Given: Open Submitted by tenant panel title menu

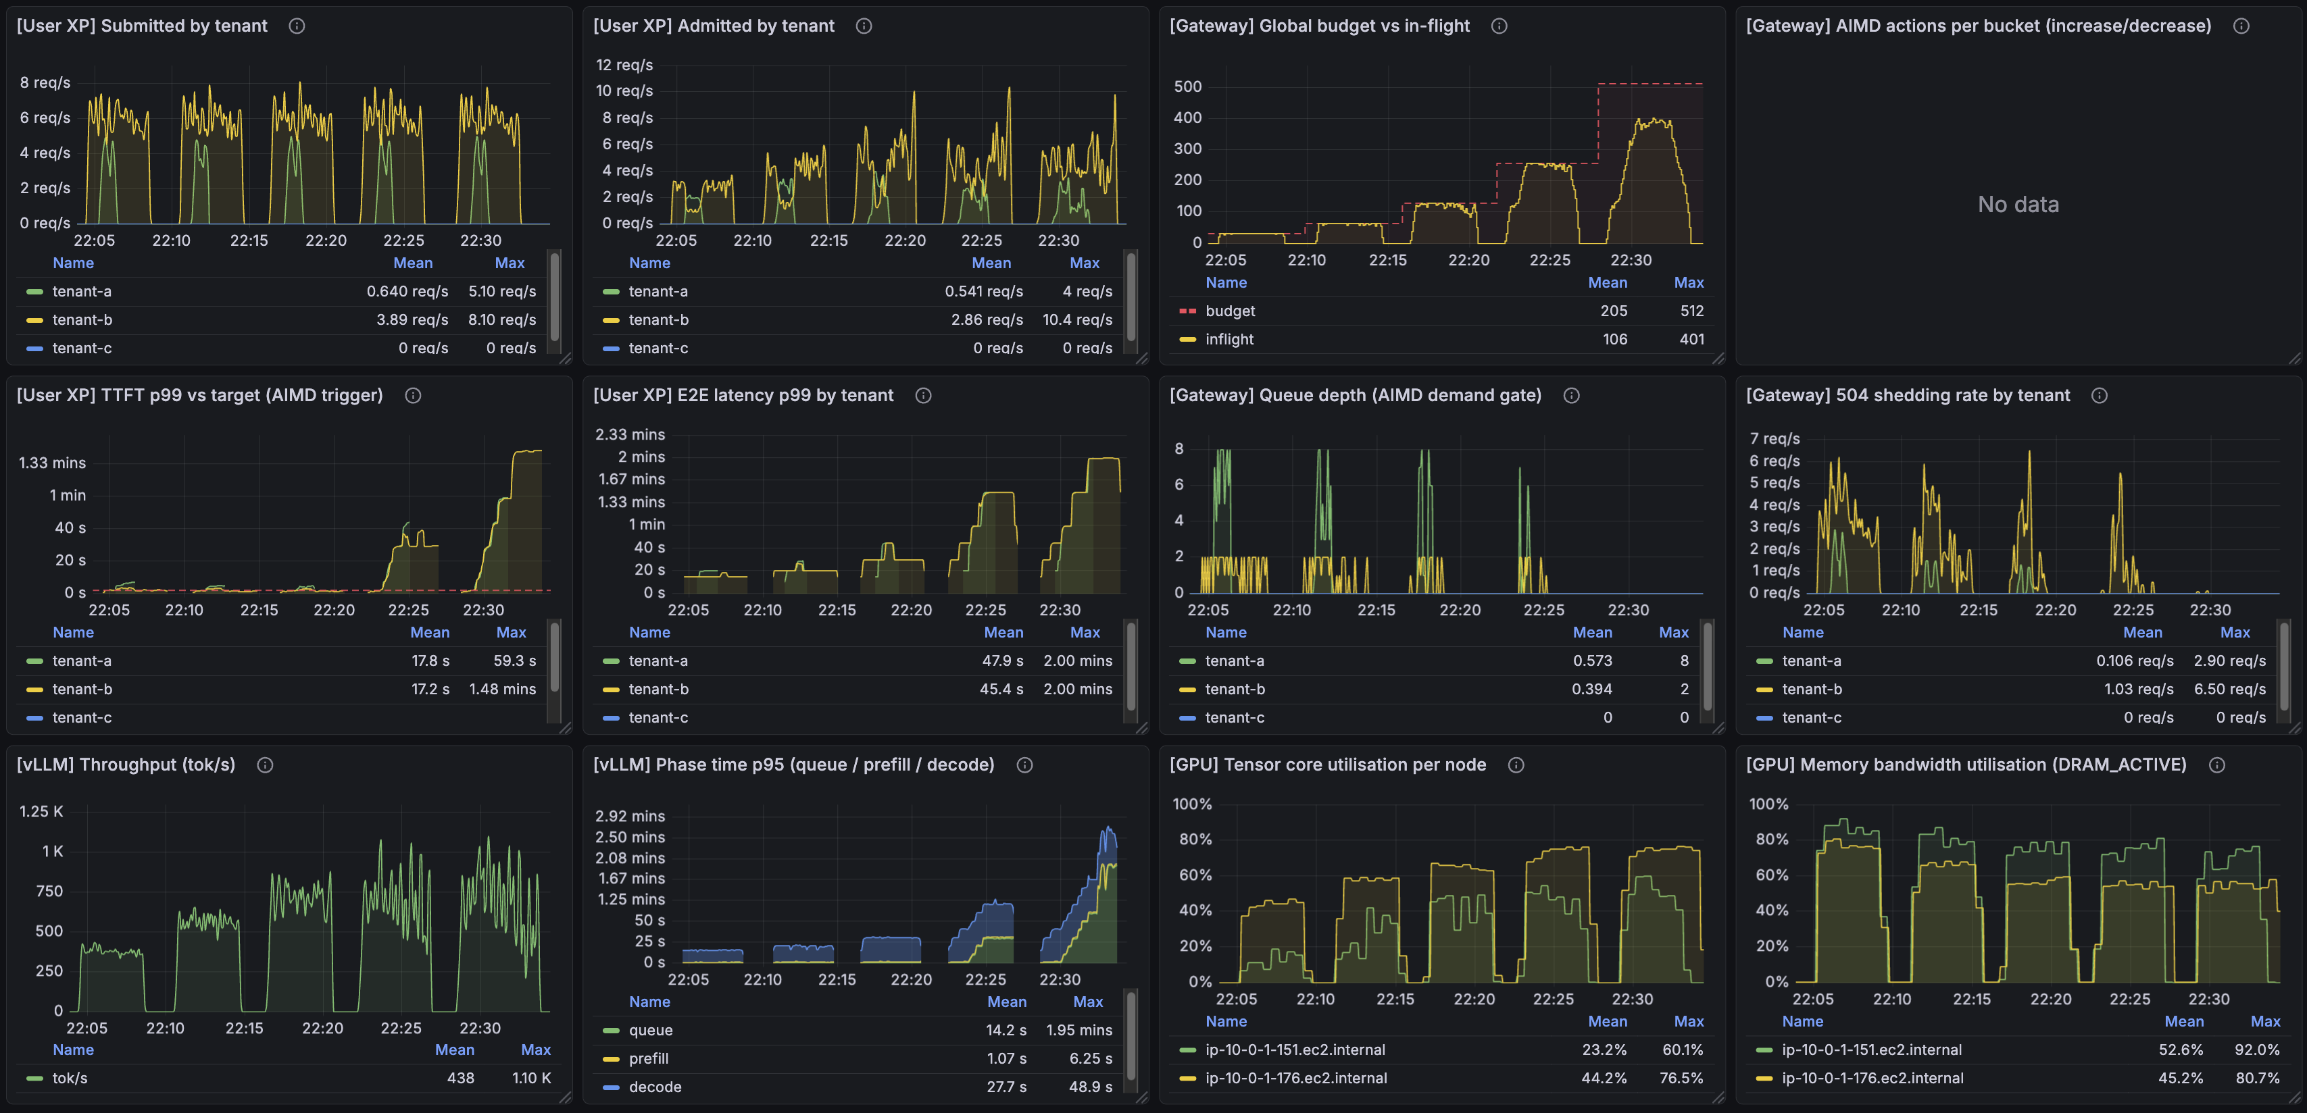Looking at the screenshot, I should pyautogui.click(x=141, y=26).
